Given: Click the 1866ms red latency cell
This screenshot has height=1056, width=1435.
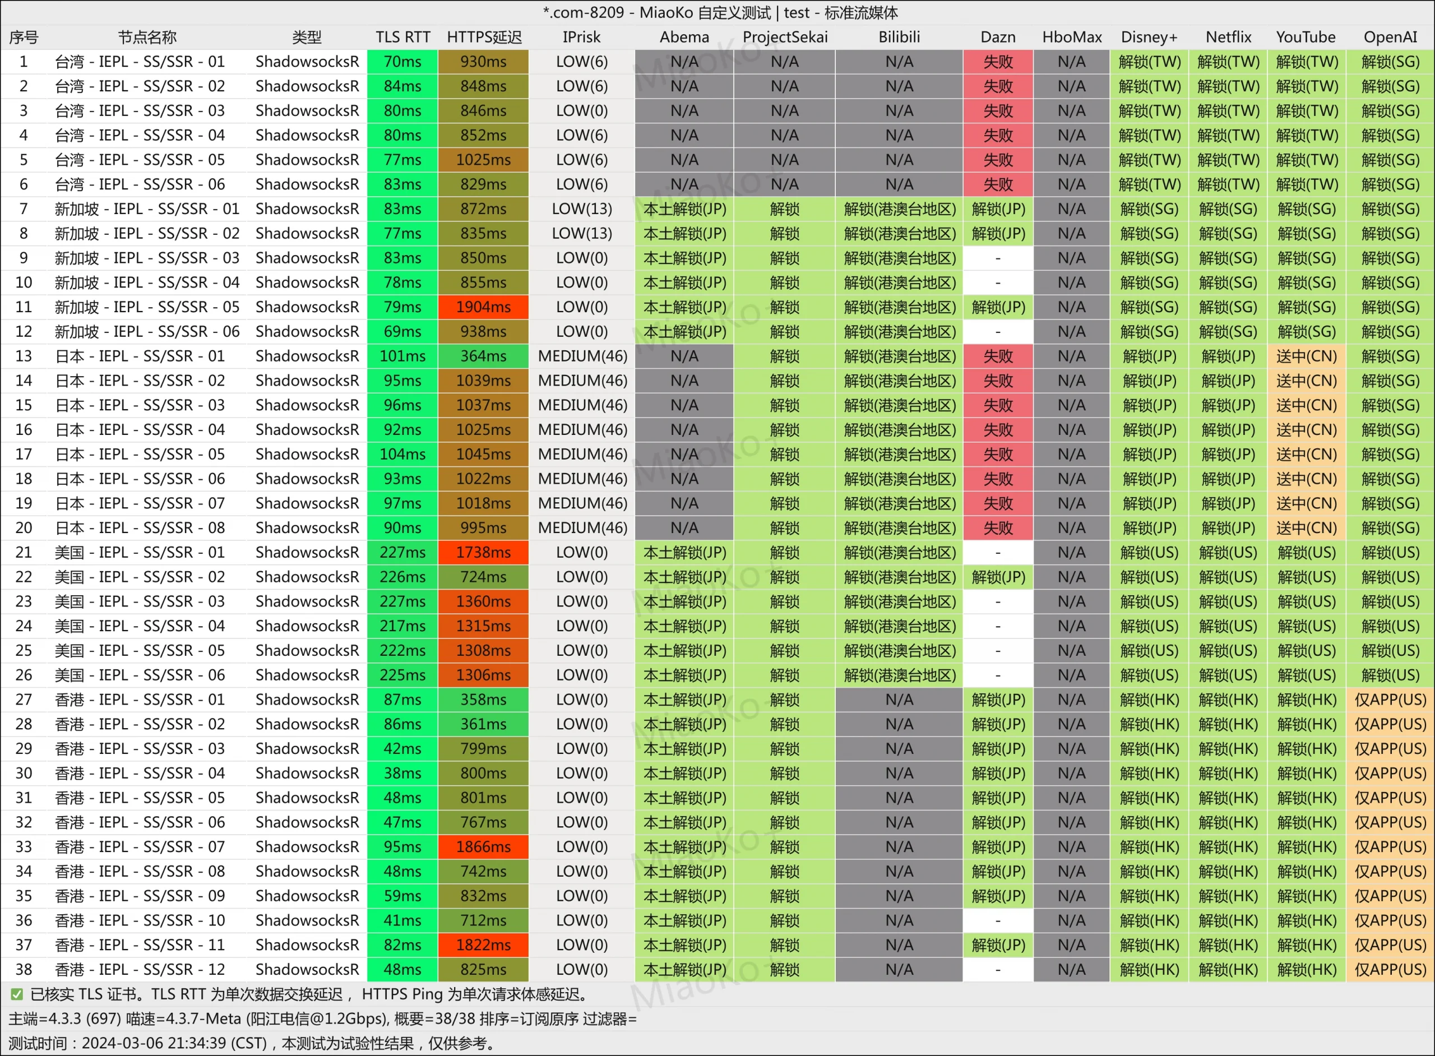Looking at the screenshot, I should pos(483,846).
